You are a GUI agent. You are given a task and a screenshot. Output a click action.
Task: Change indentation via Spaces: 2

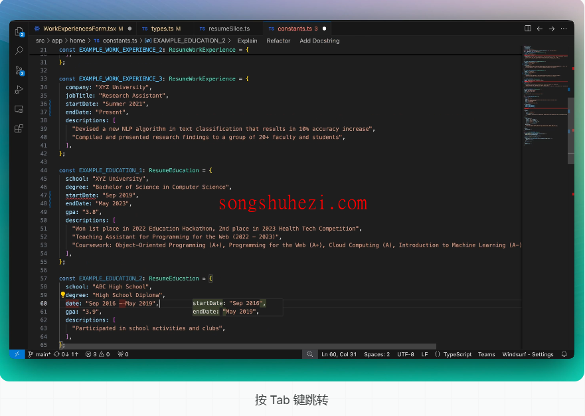coord(376,354)
